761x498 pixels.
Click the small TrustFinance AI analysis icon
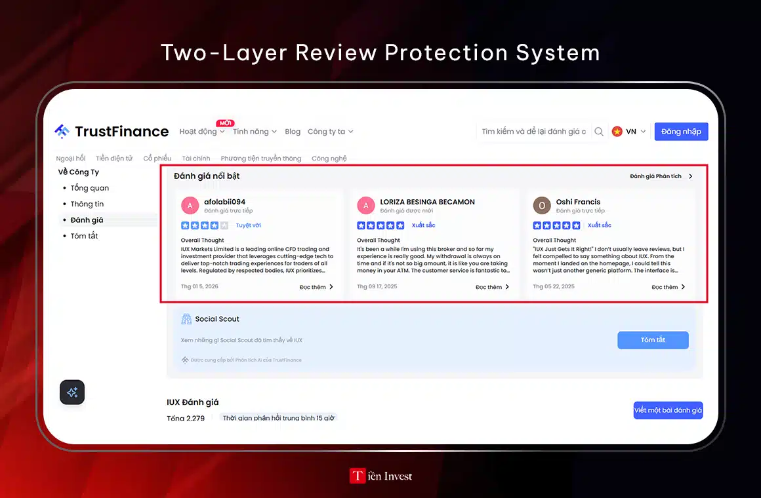[185, 360]
